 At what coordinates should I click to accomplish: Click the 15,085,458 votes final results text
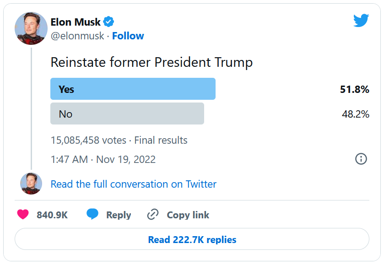coord(119,140)
